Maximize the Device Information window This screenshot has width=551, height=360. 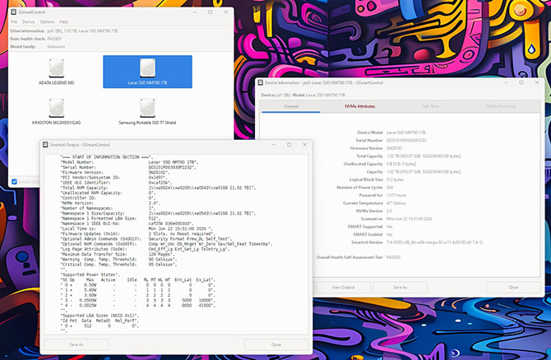point(521,82)
